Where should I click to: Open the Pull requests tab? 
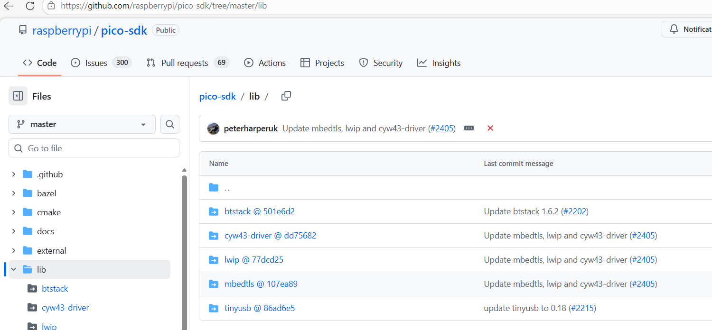click(187, 63)
